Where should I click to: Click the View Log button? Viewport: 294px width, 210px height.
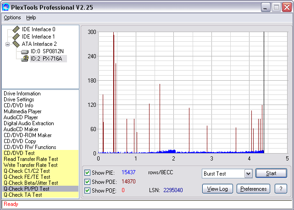(x=217, y=189)
